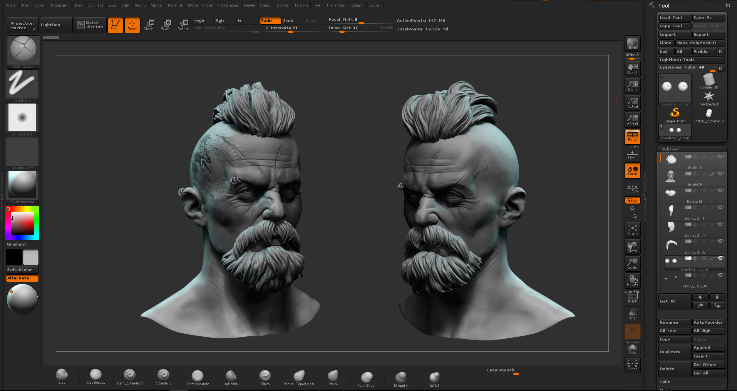Select the Dam_Standard brush
The image size is (737, 391).
pyautogui.click(x=130, y=377)
